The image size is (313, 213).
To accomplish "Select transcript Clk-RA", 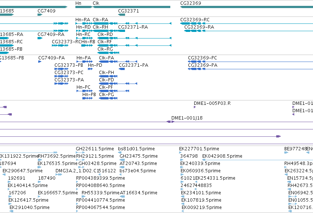I will [x=100, y=20].
